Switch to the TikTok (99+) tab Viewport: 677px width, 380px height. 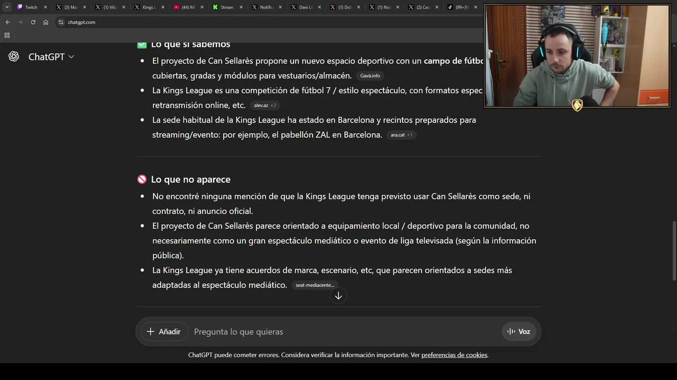click(462, 7)
